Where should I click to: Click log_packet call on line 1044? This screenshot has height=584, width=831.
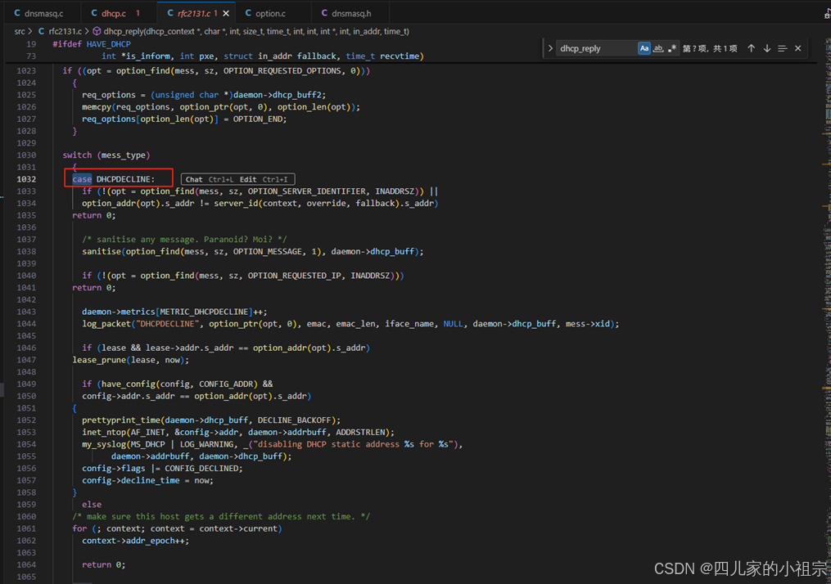coord(106,324)
